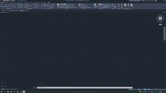Screen dimensions: 166x93
Task: Activate the Сопряжение fillet command
Action: click(x=36, y=6)
